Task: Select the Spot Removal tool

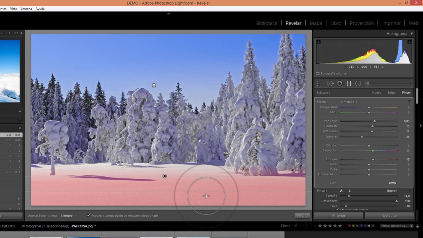Action: 330,84
